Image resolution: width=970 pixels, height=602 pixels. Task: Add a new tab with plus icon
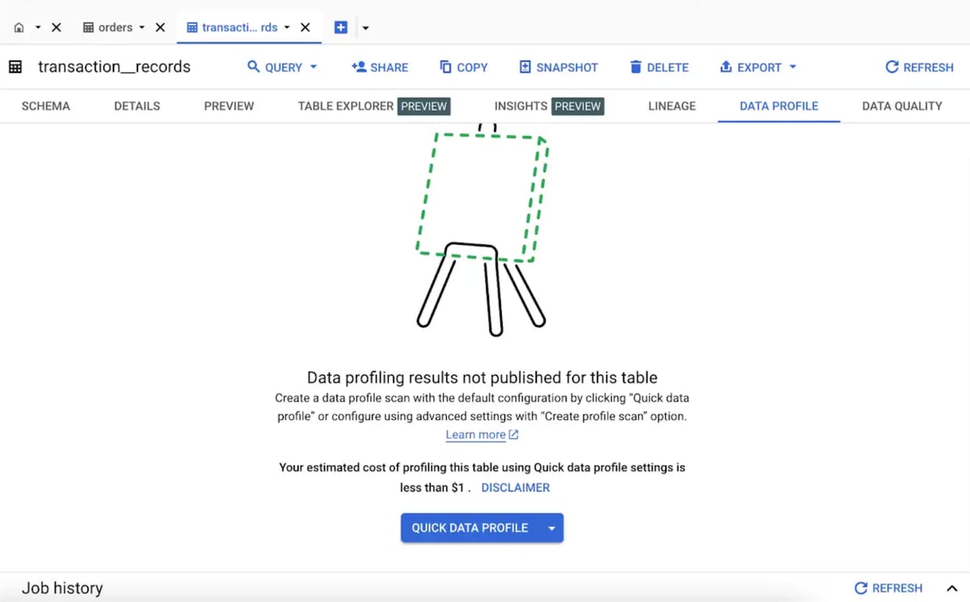point(340,27)
